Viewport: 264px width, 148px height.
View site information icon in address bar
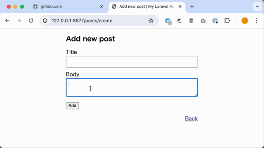[45, 21]
